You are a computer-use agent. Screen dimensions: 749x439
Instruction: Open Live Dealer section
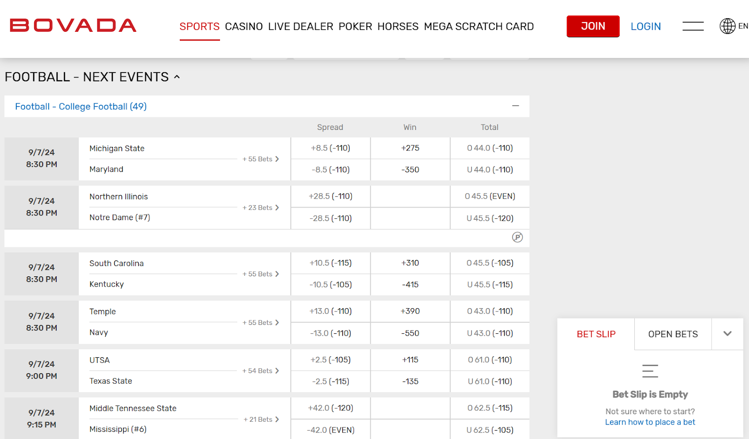point(301,27)
